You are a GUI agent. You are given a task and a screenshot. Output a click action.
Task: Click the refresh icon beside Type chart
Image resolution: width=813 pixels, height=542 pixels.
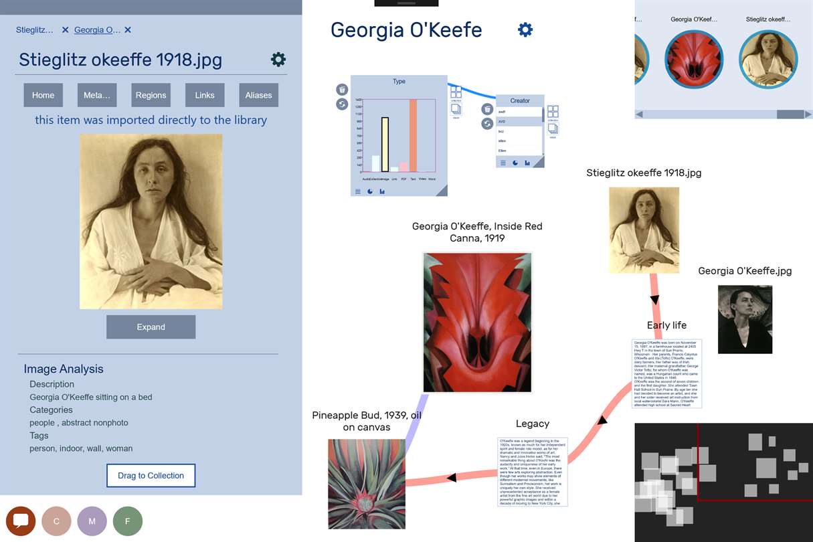[342, 104]
